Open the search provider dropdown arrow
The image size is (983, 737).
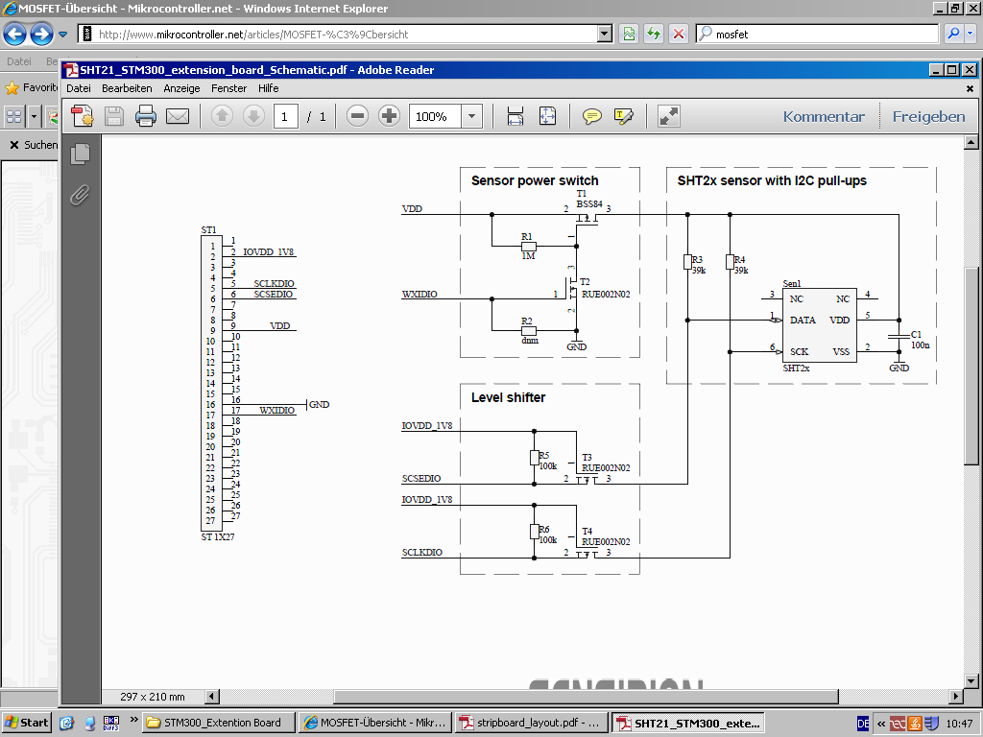tap(971, 35)
